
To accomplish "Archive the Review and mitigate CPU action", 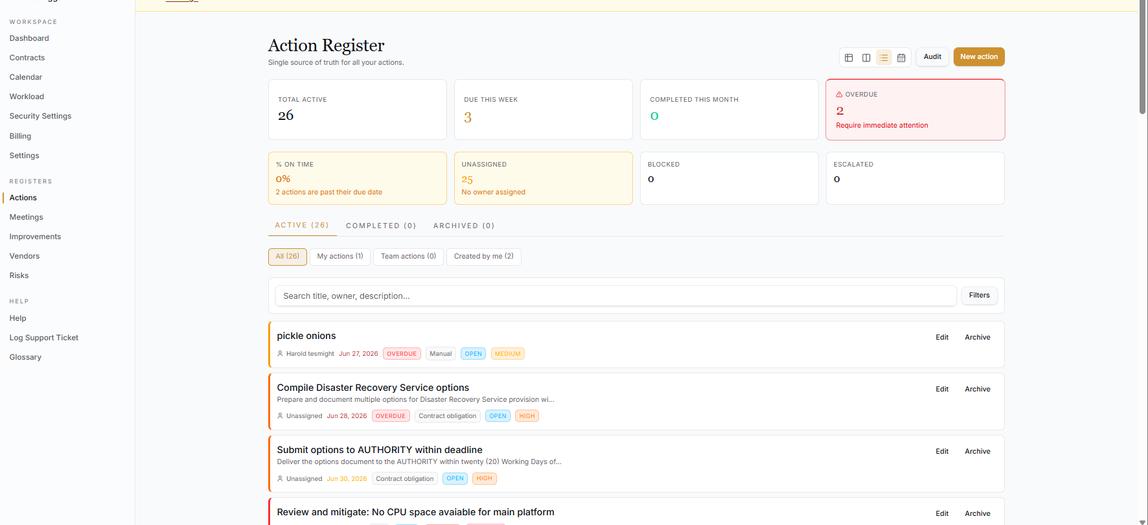I will [978, 514].
